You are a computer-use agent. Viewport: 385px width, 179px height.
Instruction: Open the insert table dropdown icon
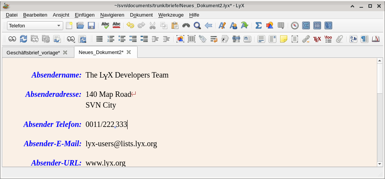click(x=281, y=25)
